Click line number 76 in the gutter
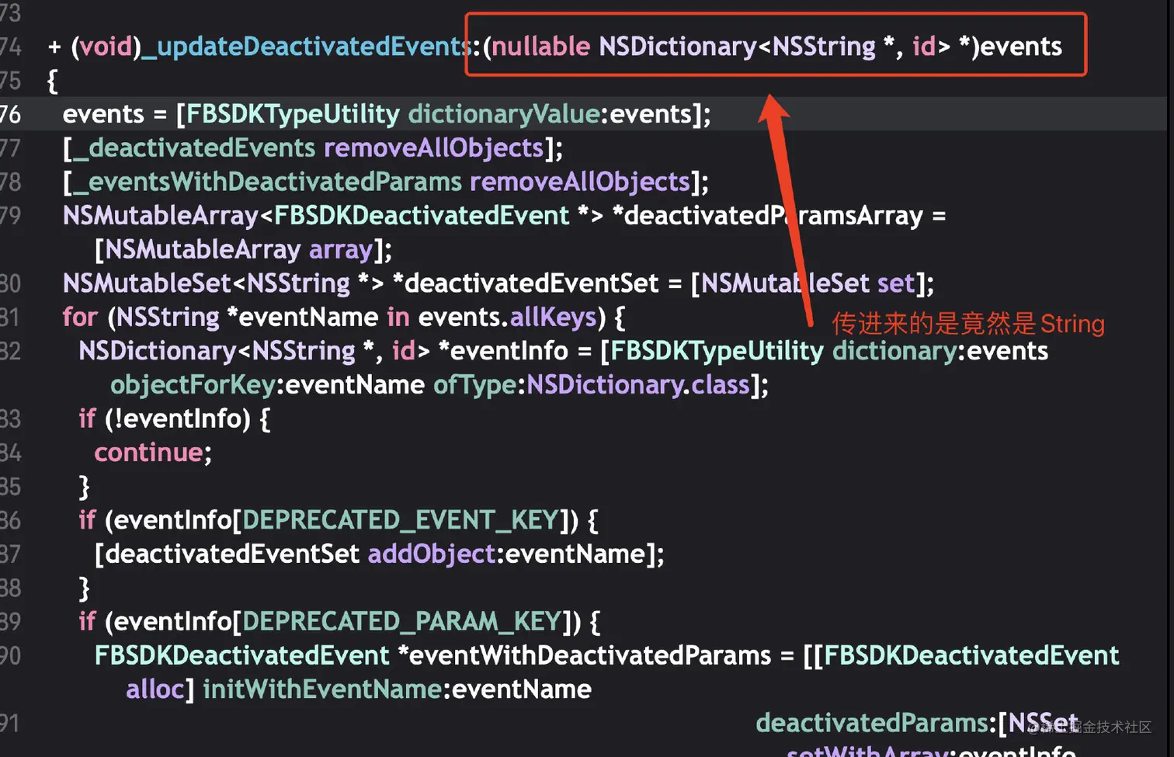 click(x=10, y=114)
